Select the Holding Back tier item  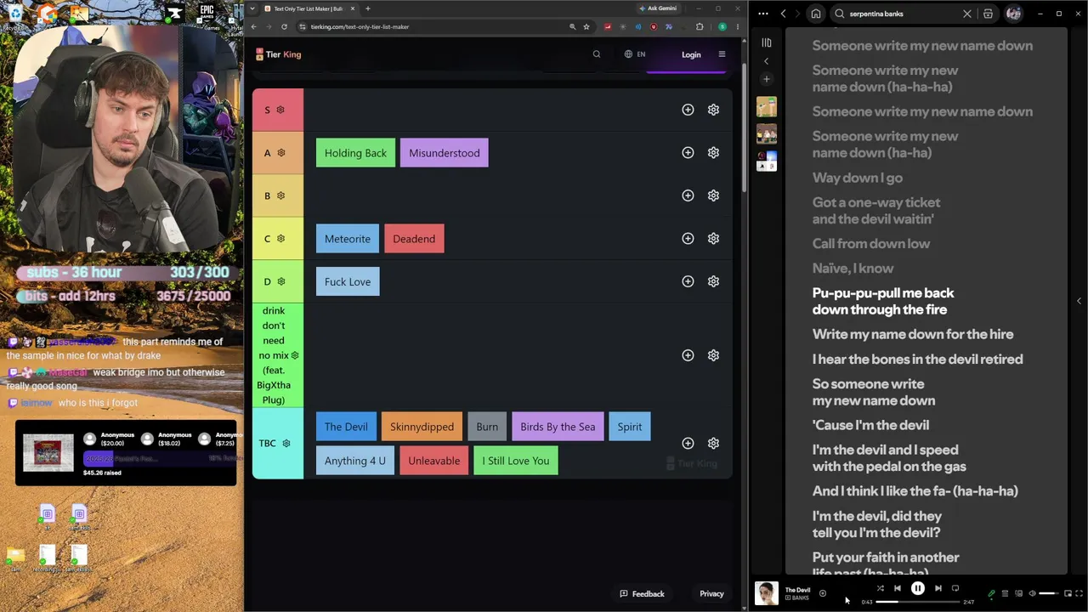(355, 153)
